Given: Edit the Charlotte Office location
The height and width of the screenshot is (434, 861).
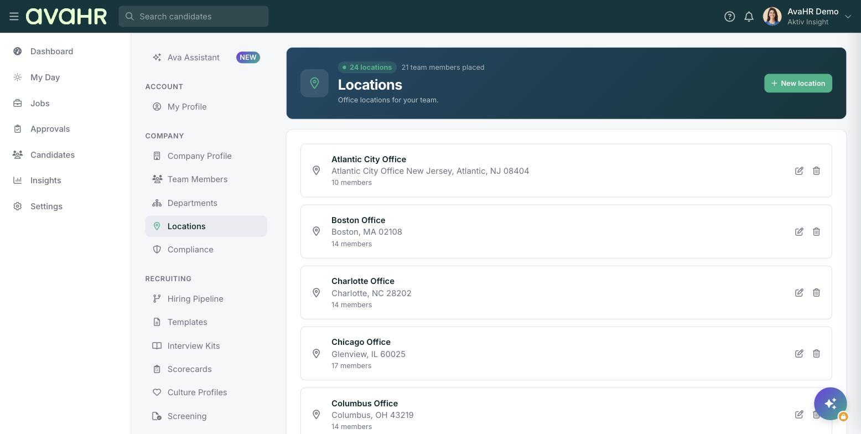Looking at the screenshot, I should (x=799, y=293).
